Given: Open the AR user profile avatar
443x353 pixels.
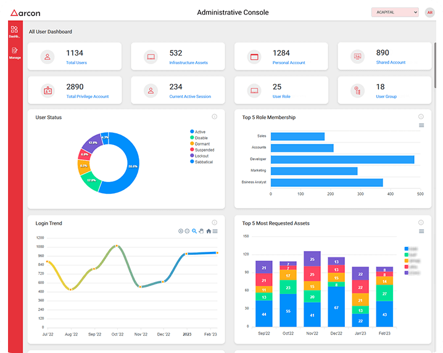Looking at the screenshot, I should [429, 12].
